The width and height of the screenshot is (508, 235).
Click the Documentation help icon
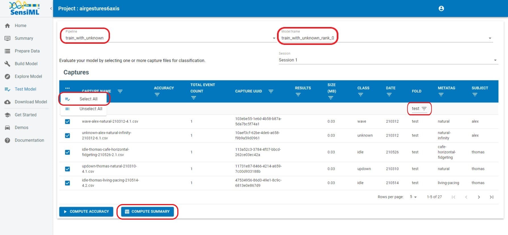click(8, 140)
